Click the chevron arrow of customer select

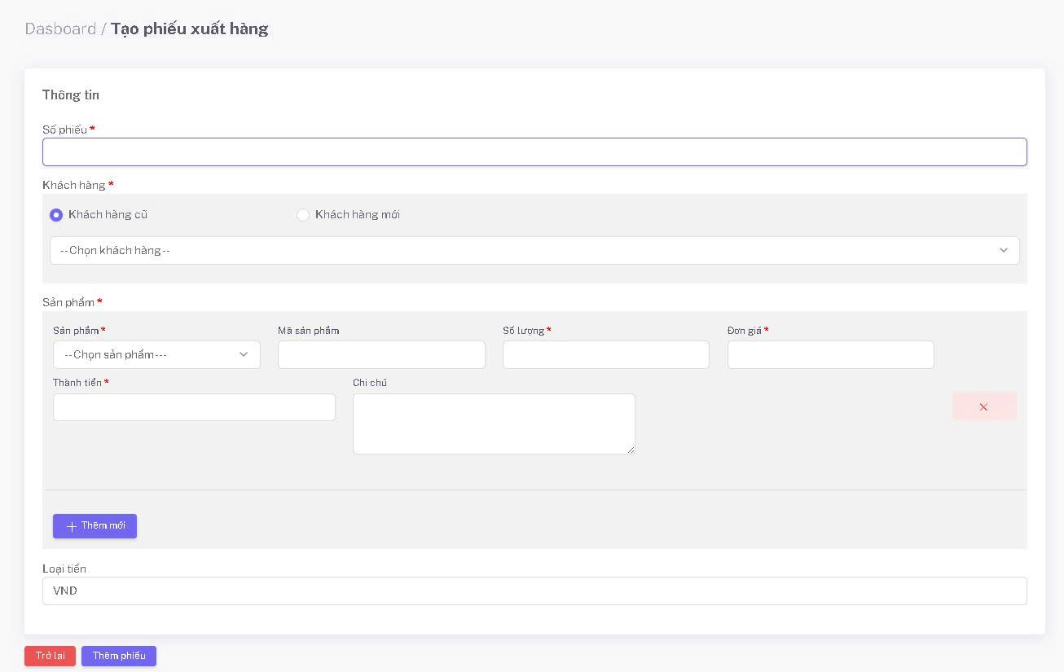(x=1004, y=250)
